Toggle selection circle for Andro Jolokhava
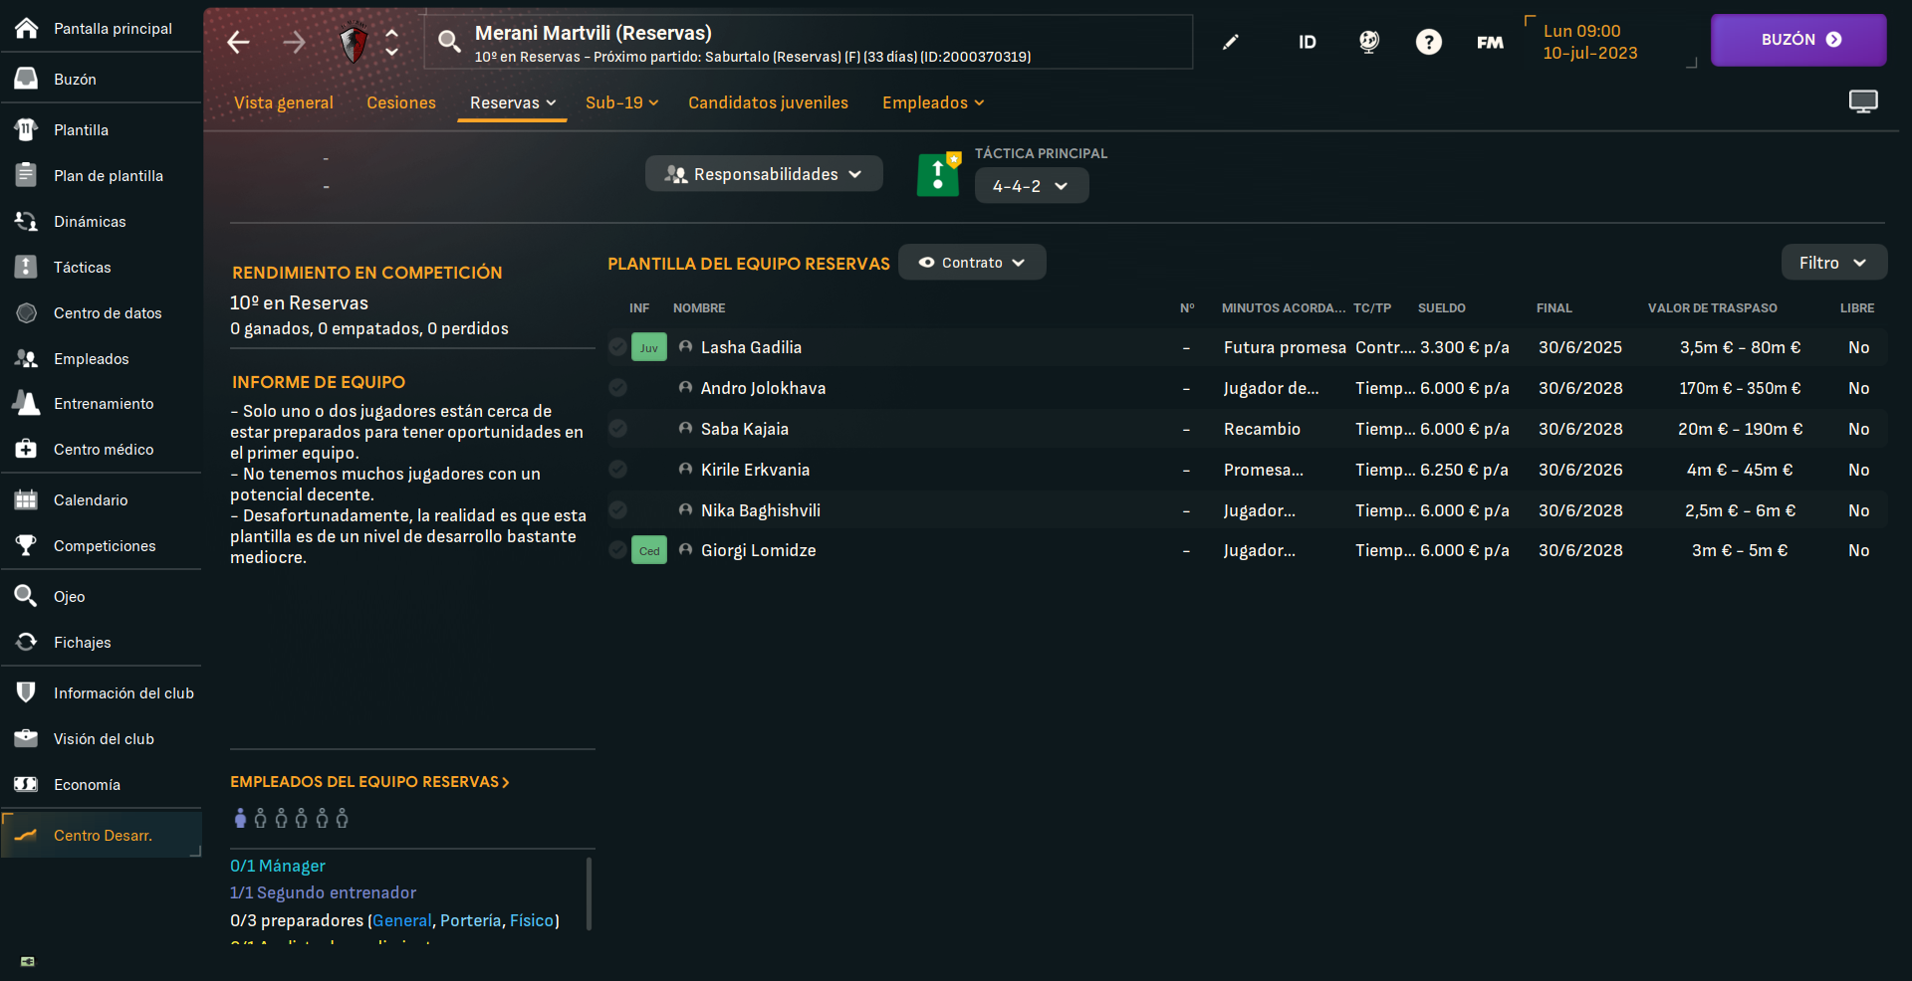This screenshot has width=1912, height=981. coord(617,387)
